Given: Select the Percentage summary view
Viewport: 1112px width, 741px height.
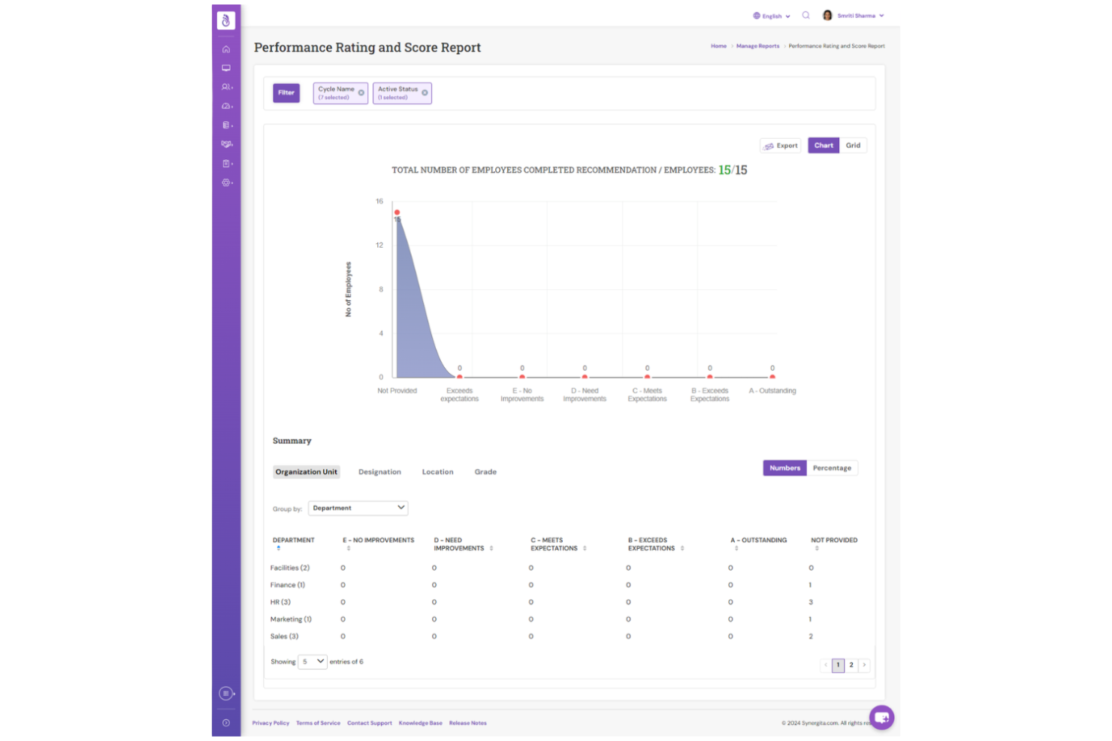Looking at the screenshot, I should (832, 468).
